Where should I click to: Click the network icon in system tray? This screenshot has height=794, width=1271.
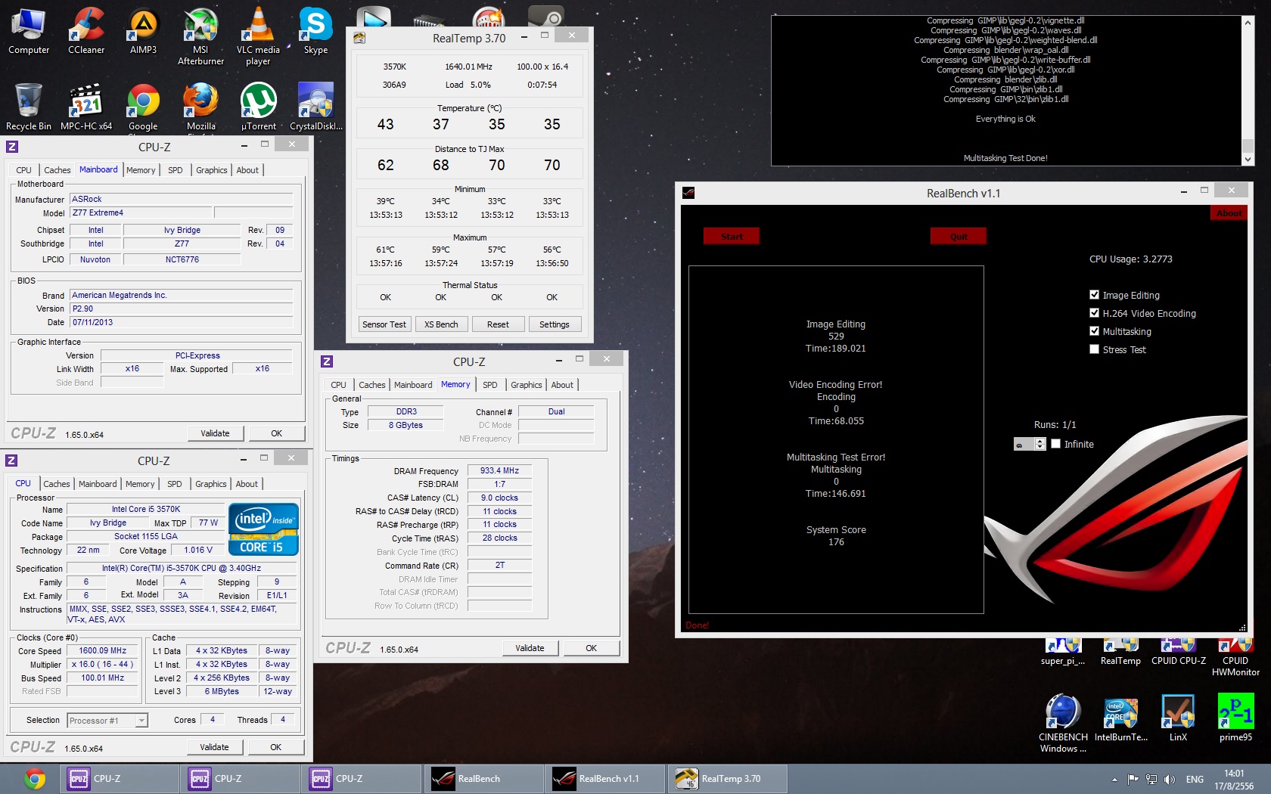1151,780
